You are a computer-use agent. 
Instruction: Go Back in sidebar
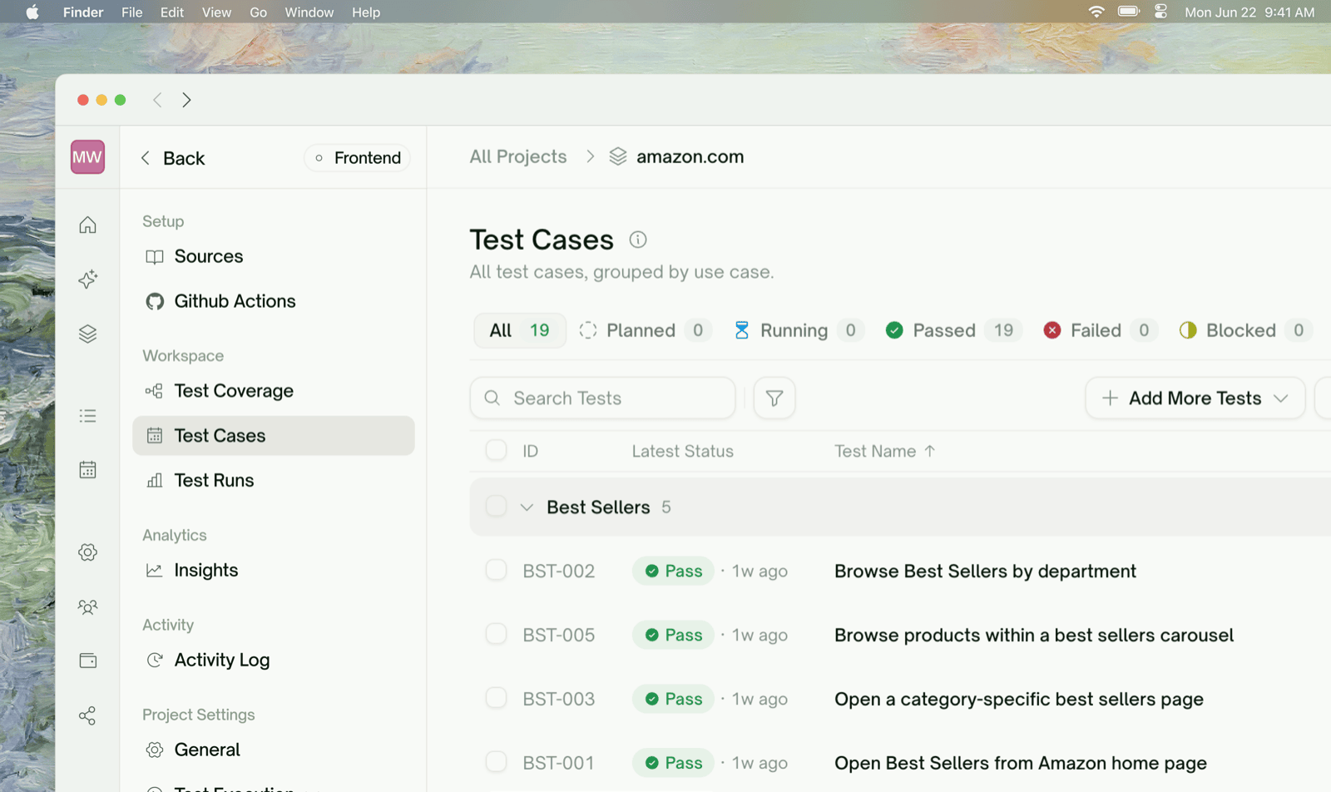172,158
